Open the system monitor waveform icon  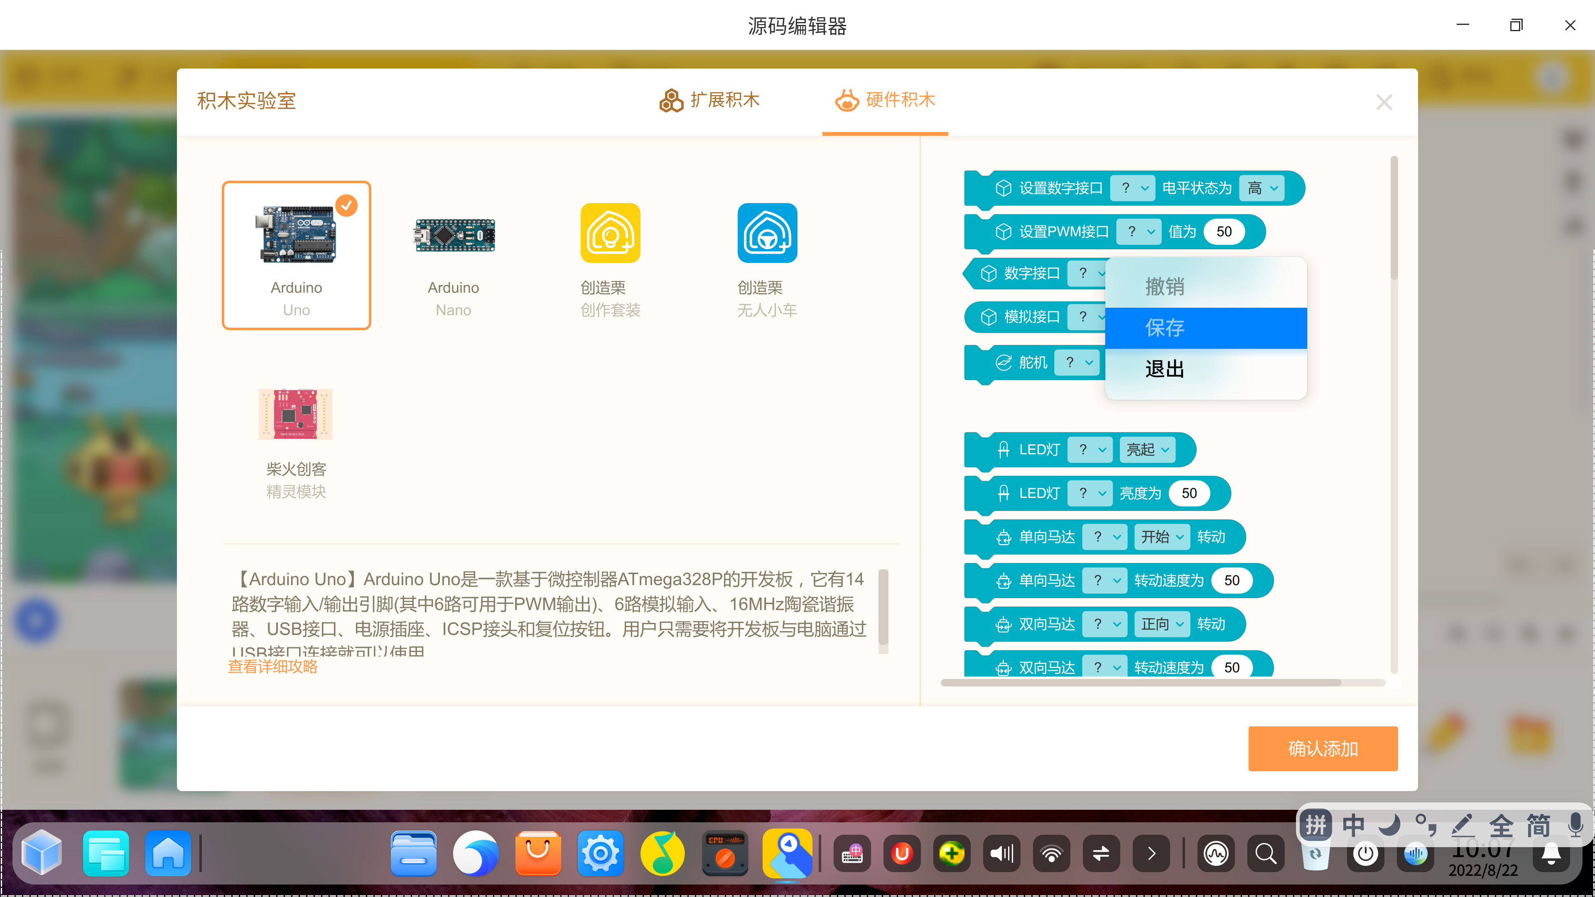pos(1216,854)
